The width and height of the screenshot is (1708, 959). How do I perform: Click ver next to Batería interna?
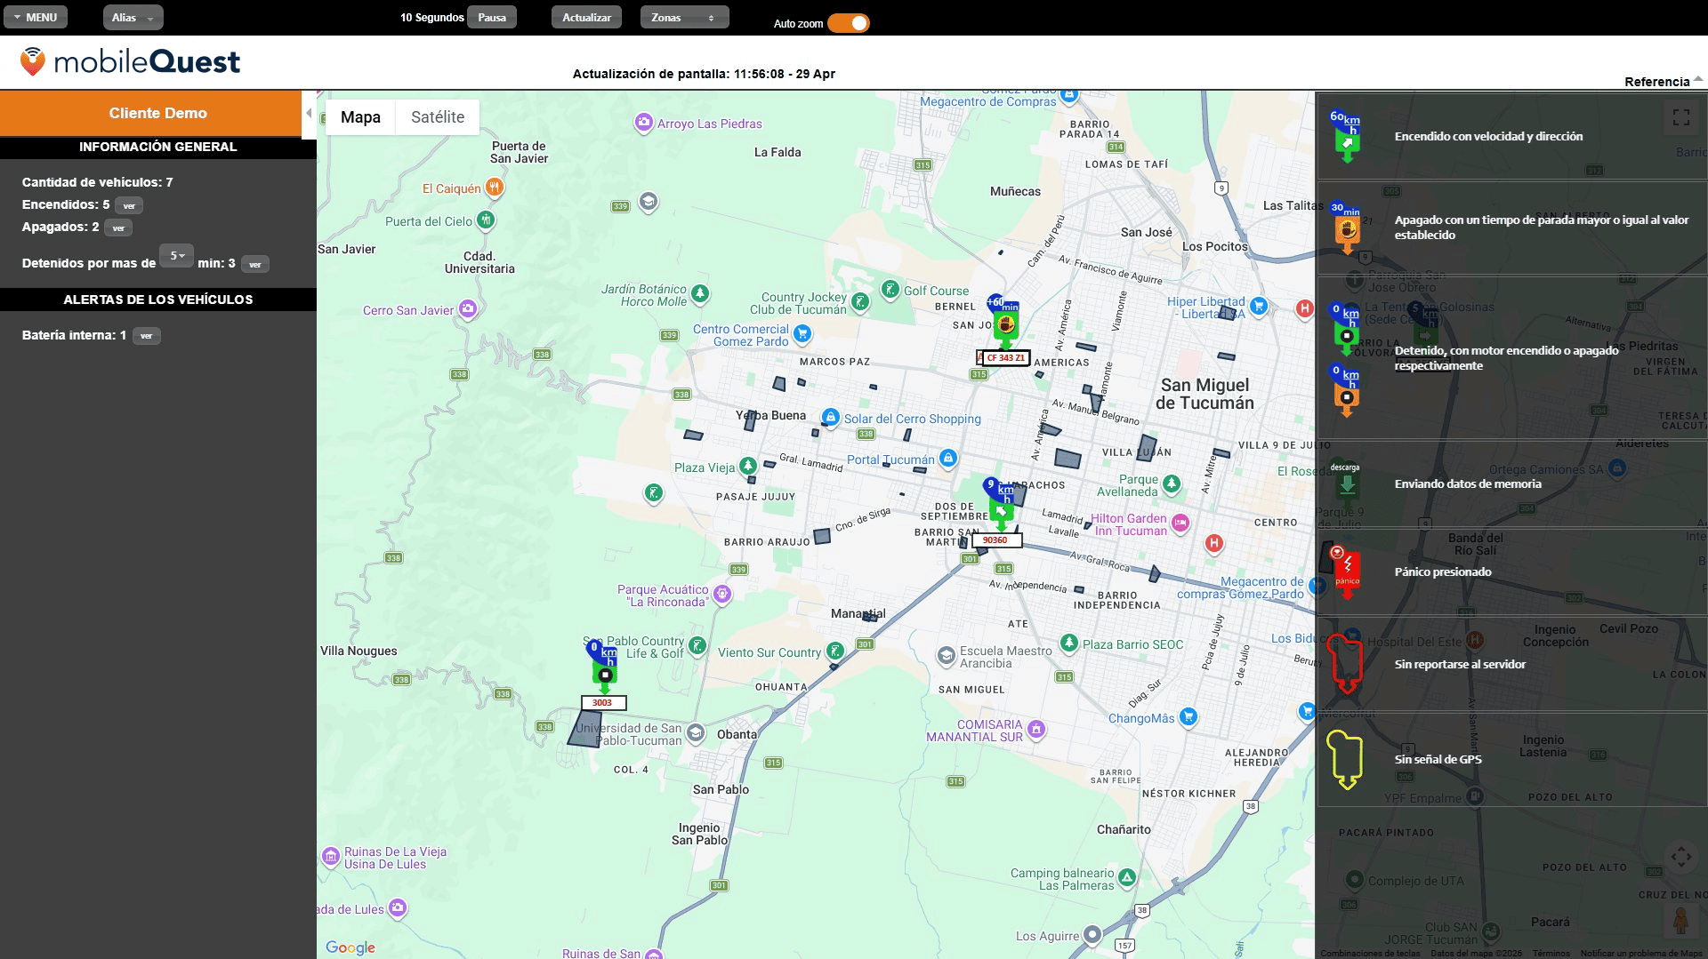pyautogui.click(x=147, y=336)
